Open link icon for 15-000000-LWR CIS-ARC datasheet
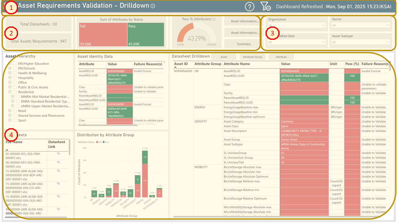Screen dimensions: 398x224 tap(58, 184)
